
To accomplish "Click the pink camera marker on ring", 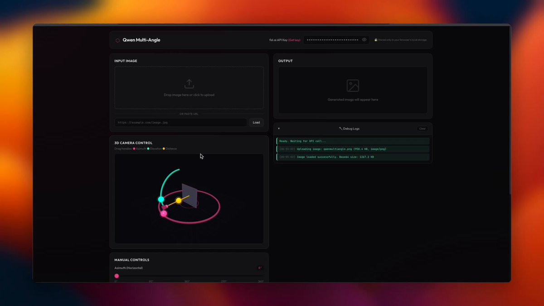I will 165,207.
